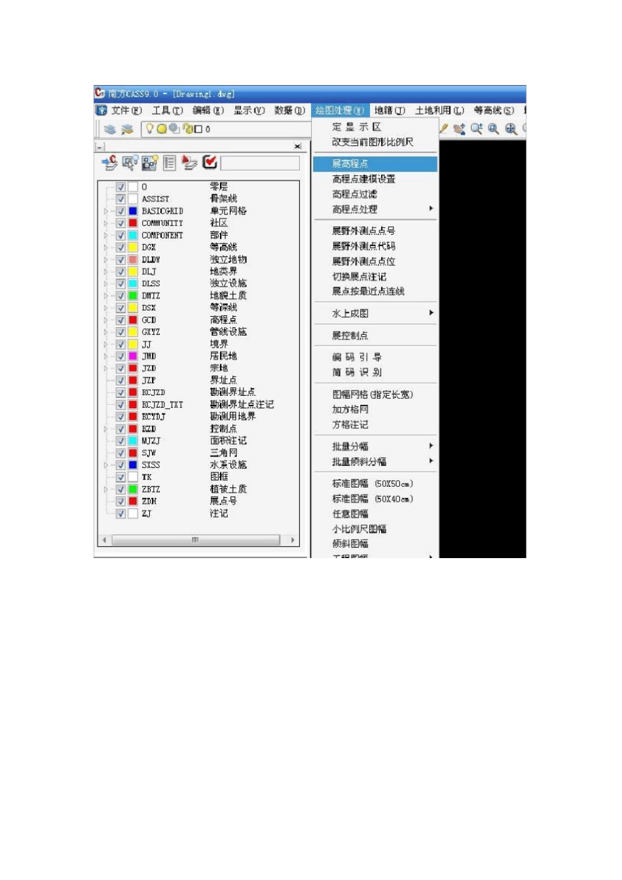The height and width of the screenshot is (880, 622).
Task: Click blue color swatch of BASICGRID layer
Action: tap(133, 211)
